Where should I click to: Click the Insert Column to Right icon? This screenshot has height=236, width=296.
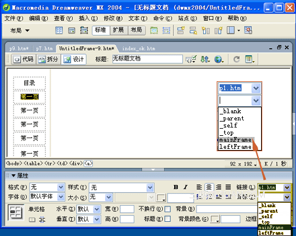pyautogui.click(x=218, y=30)
